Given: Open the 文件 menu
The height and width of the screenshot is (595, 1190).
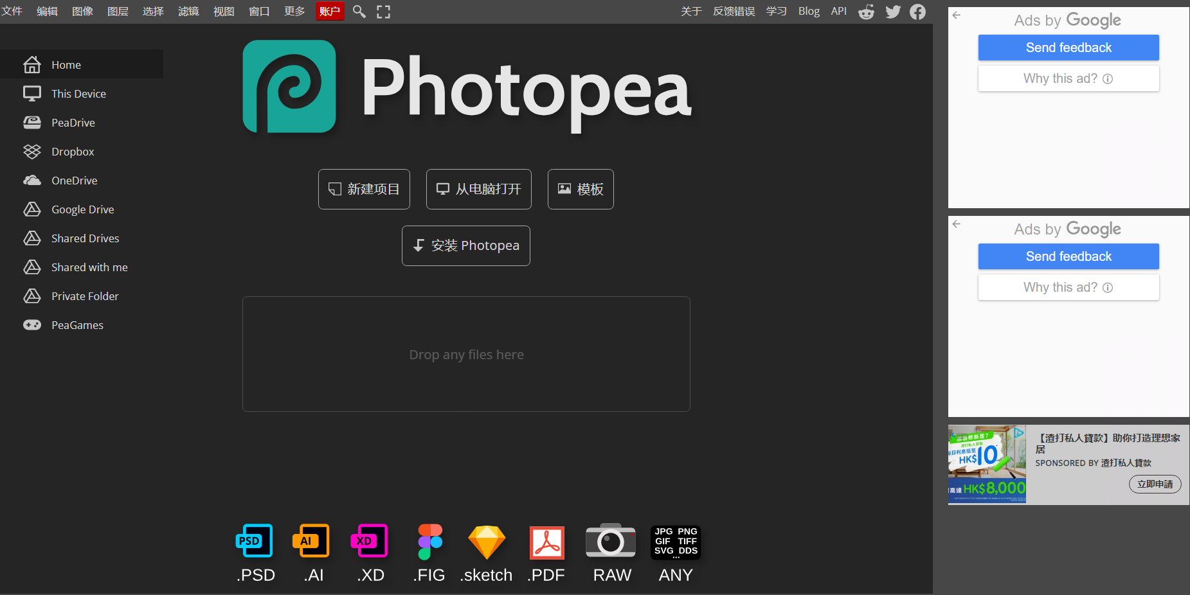Looking at the screenshot, I should [x=12, y=12].
